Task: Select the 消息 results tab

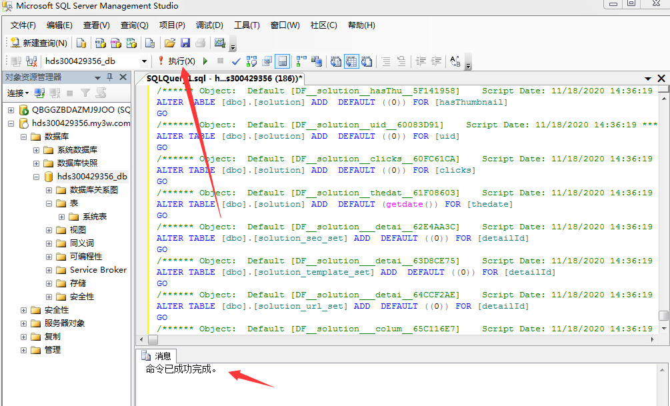Action: coord(156,356)
